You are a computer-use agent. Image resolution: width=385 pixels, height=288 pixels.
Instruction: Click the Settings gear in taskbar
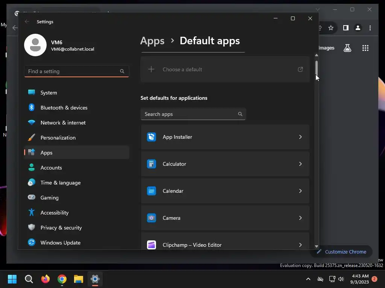[x=95, y=279]
